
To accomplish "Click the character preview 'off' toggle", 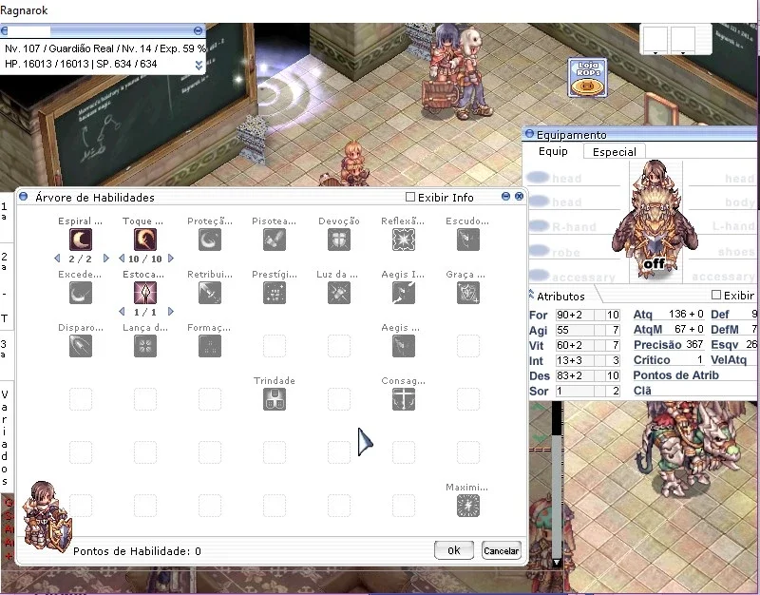I will [x=654, y=264].
